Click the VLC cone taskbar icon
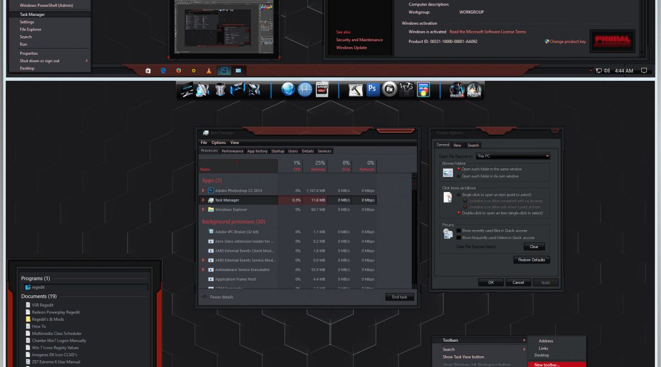 (208, 71)
